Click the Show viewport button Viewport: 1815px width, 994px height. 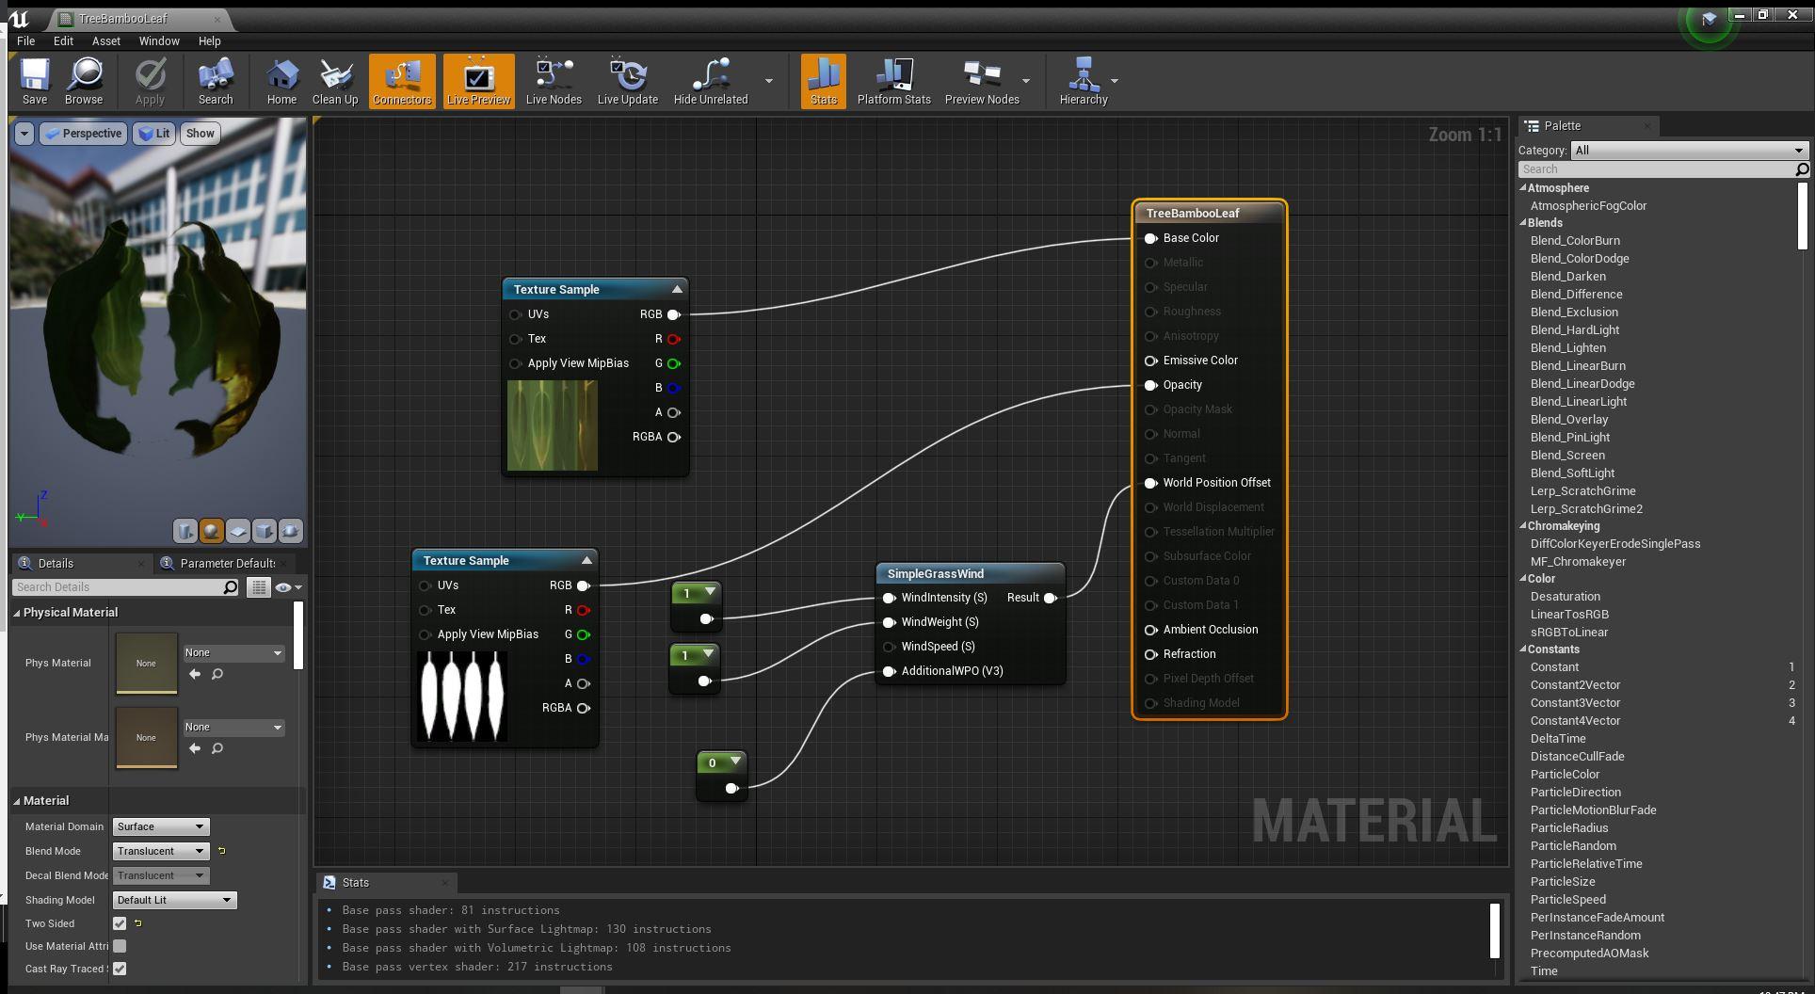pyautogui.click(x=200, y=134)
